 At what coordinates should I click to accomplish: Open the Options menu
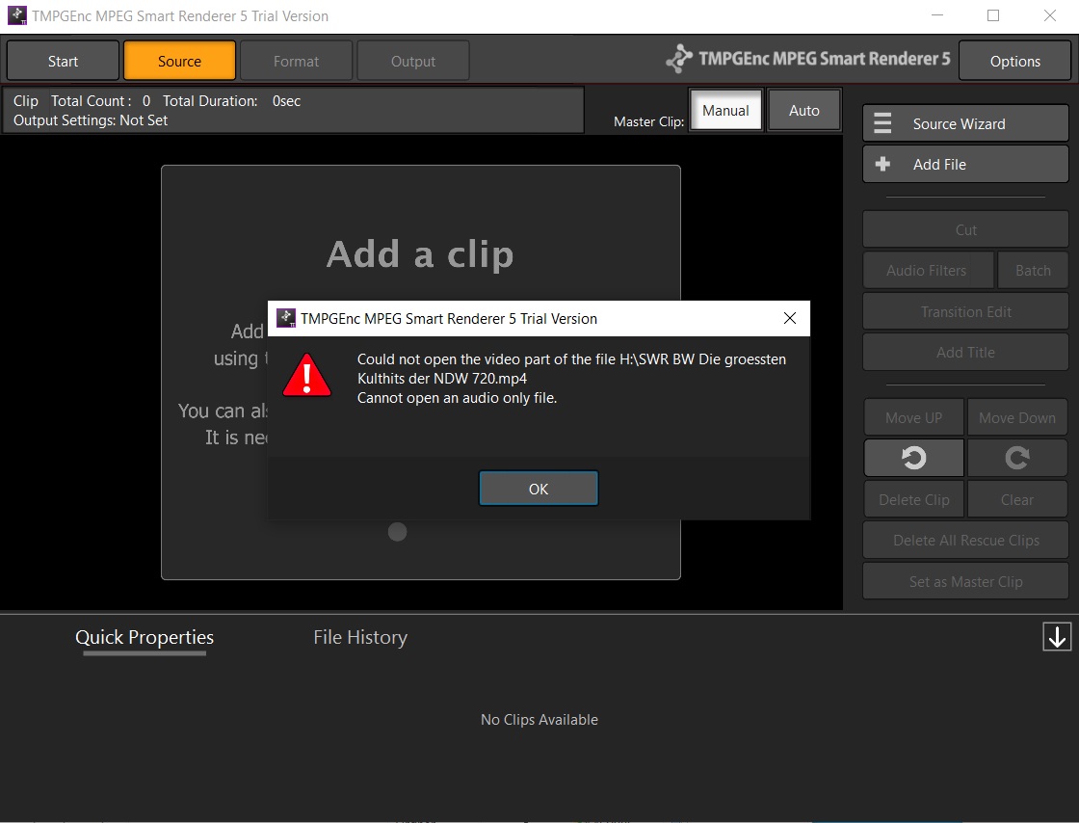click(x=1014, y=62)
